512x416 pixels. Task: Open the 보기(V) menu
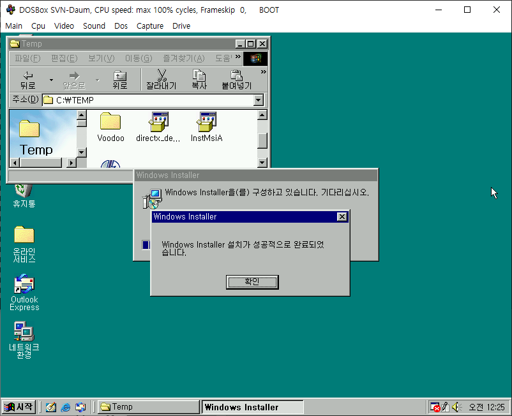[102, 59]
